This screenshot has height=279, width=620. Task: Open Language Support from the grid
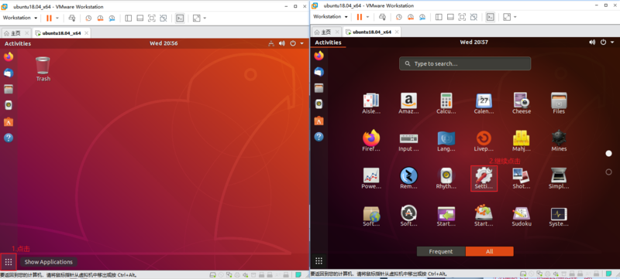tap(446, 141)
